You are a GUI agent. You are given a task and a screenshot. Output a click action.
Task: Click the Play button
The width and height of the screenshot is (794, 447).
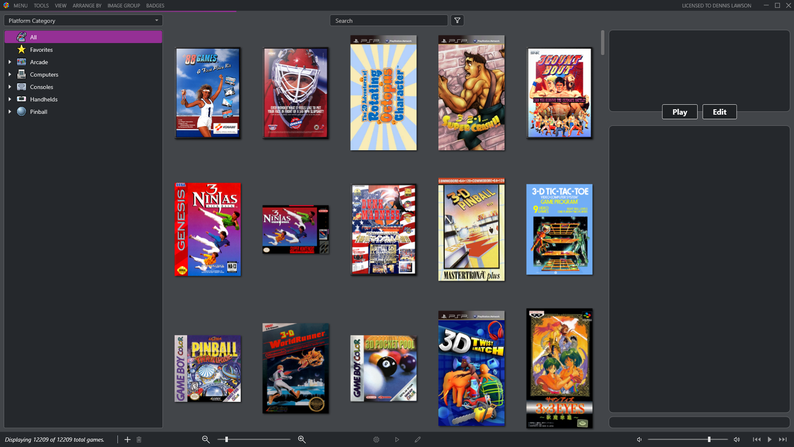click(680, 112)
